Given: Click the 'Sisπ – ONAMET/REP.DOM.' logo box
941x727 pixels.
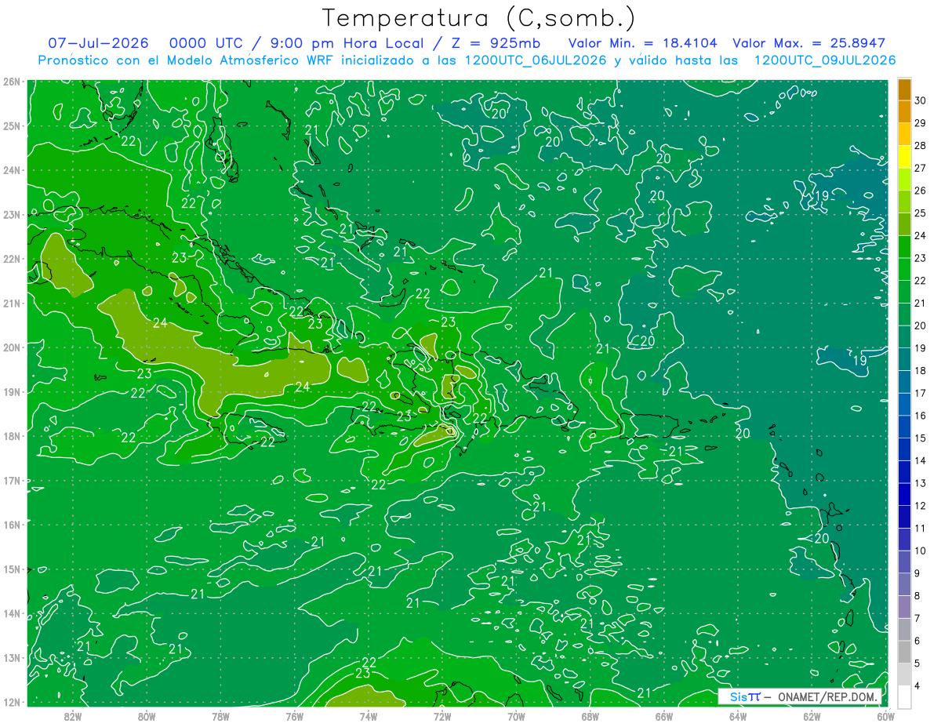Looking at the screenshot, I should [800, 696].
